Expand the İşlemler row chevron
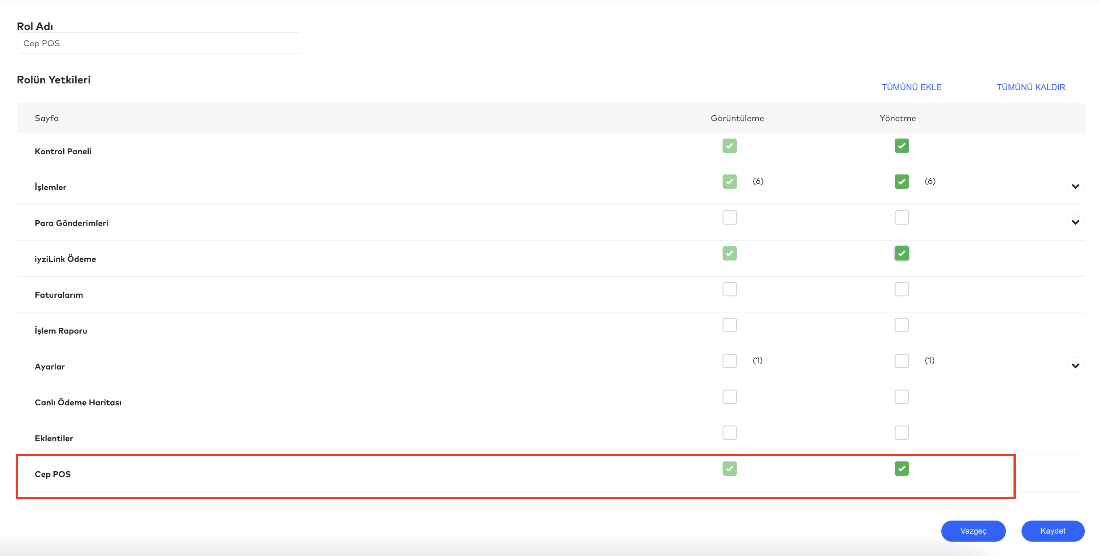This screenshot has width=1100, height=556. (1075, 187)
